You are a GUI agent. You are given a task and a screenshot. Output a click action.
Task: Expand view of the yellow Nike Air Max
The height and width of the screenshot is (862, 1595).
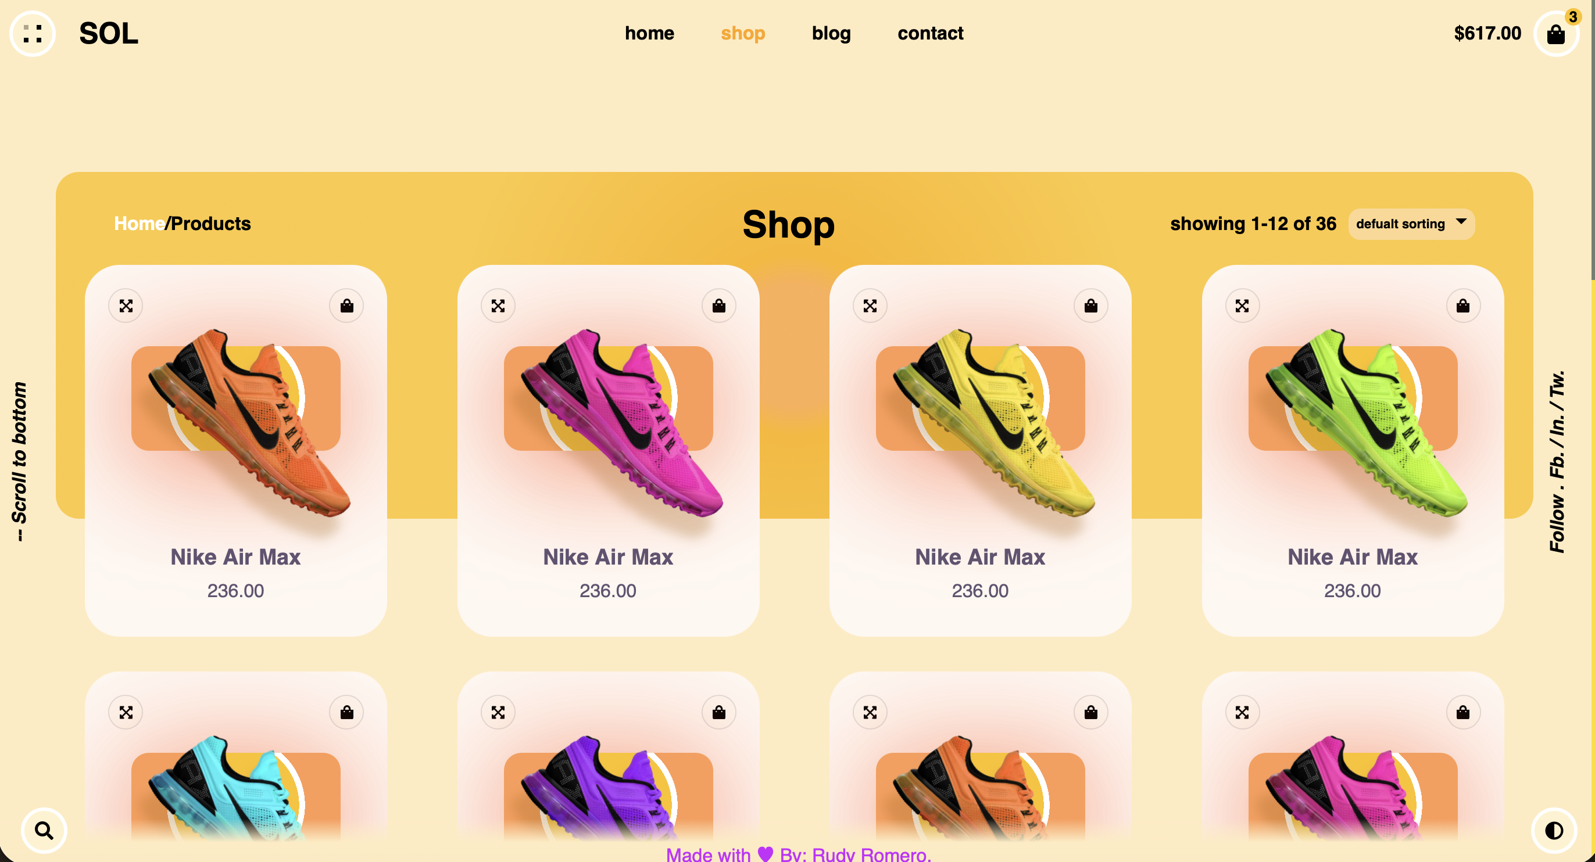[870, 306]
